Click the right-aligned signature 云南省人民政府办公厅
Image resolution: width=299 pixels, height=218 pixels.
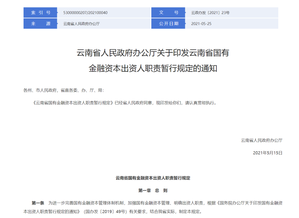pos(262,141)
